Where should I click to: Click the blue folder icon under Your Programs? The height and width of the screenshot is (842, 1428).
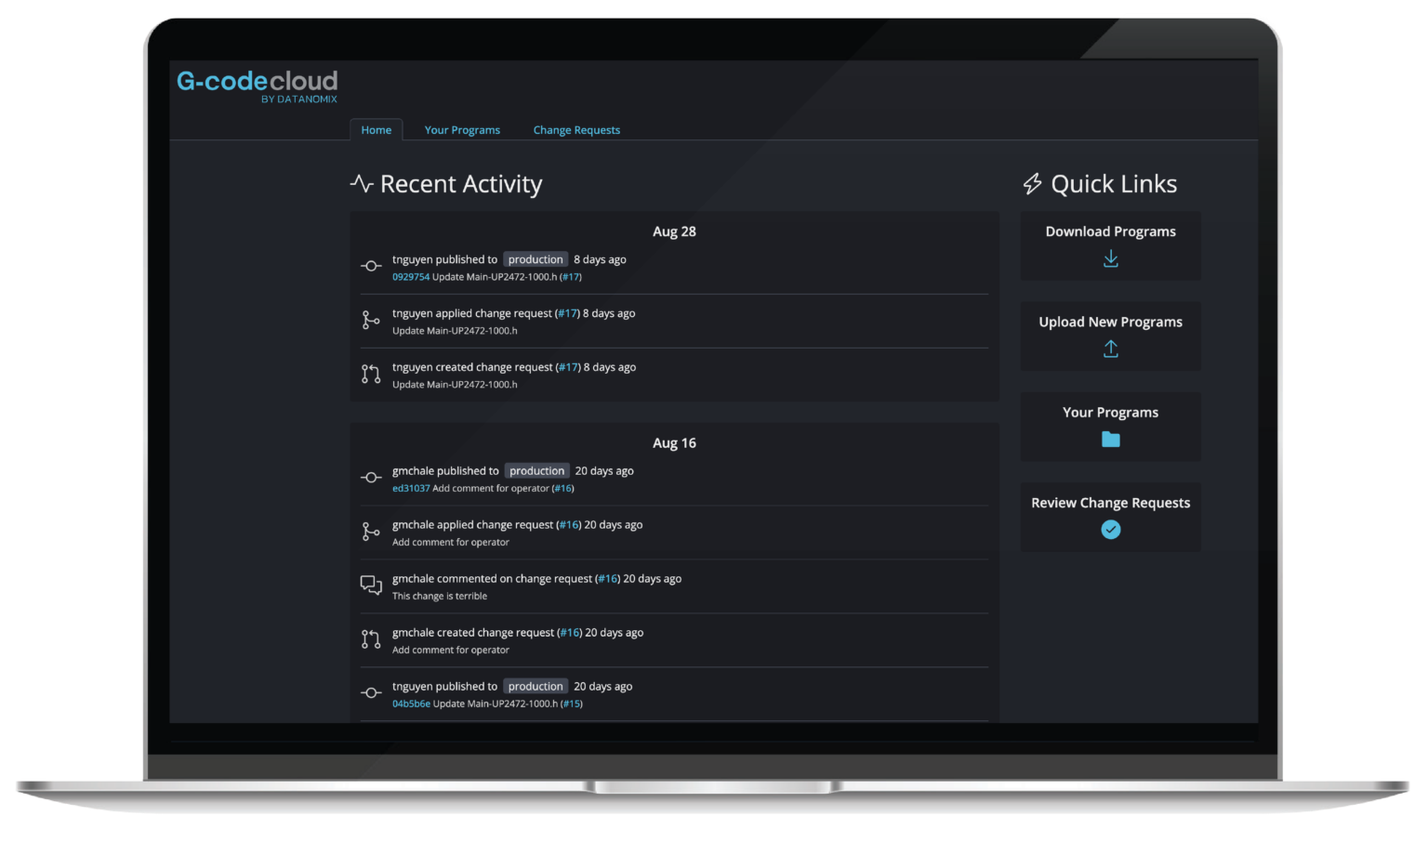coord(1110,439)
